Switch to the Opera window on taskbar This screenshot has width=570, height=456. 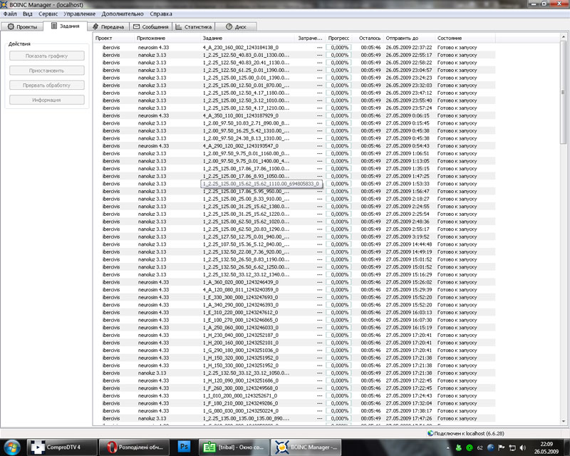(x=135, y=447)
